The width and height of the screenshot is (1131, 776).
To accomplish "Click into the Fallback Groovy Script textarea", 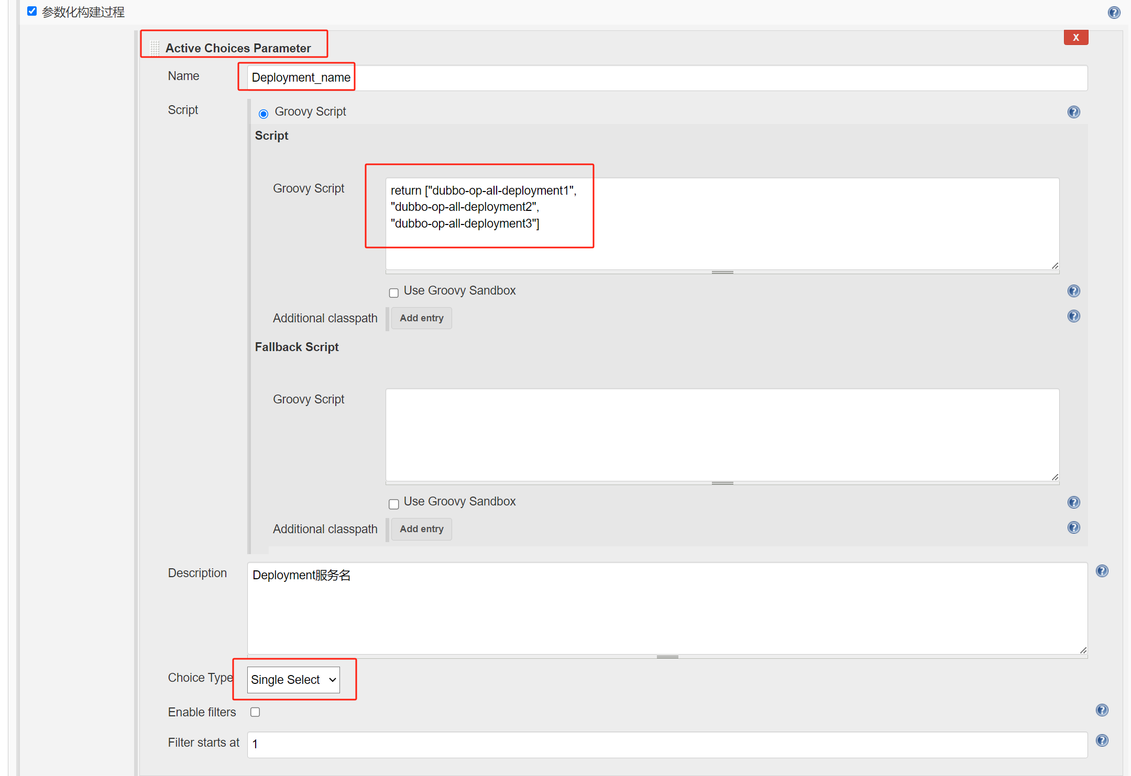I will coord(722,435).
